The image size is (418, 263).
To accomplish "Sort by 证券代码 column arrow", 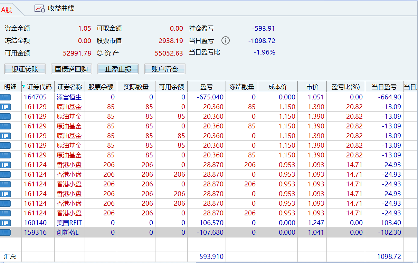I will 24,87.
